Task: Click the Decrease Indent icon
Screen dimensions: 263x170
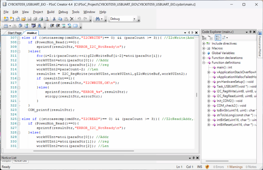Action: coord(52,26)
